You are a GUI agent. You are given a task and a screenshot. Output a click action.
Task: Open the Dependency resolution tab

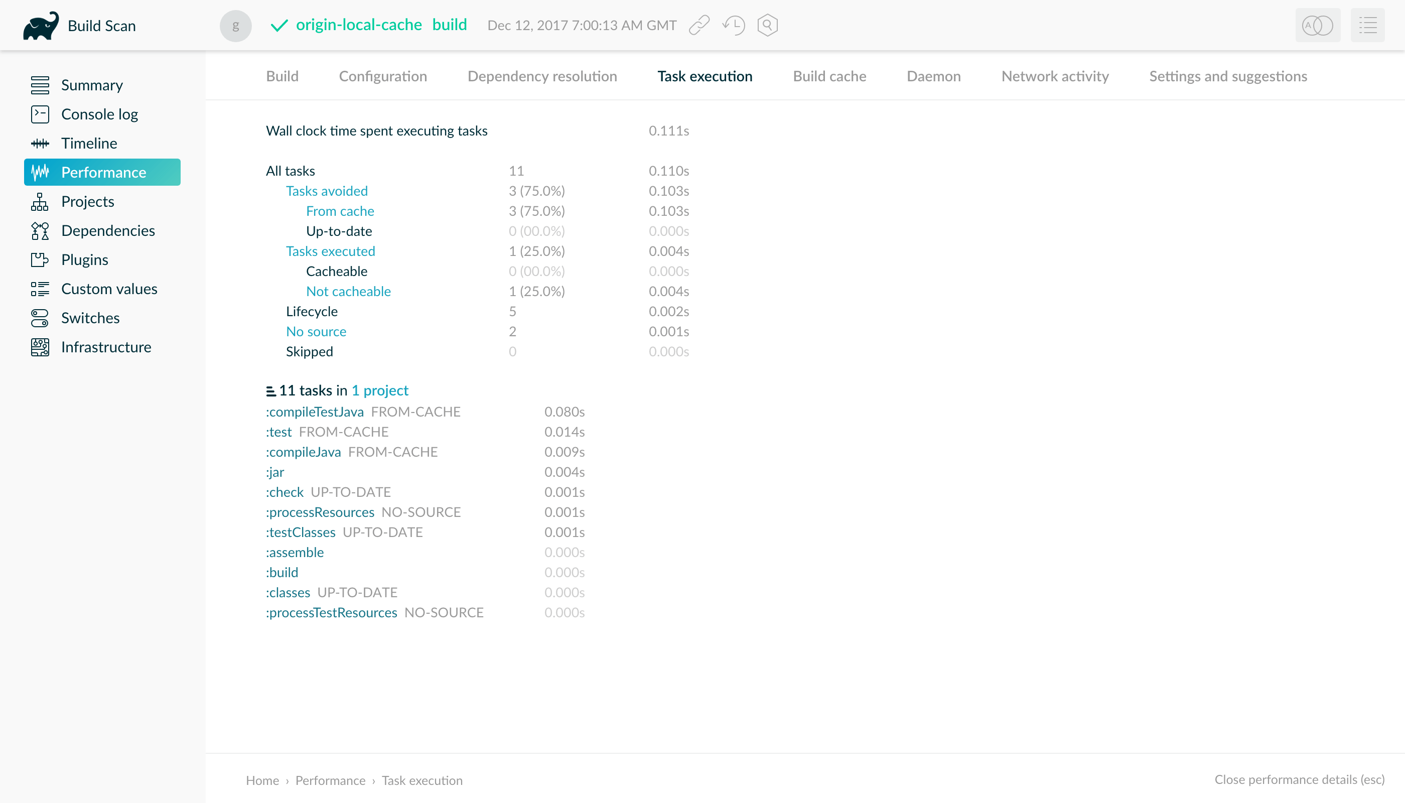coord(541,76)
